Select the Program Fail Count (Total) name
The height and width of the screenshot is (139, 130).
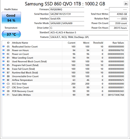pyautogui.click(x=25, y=65)
